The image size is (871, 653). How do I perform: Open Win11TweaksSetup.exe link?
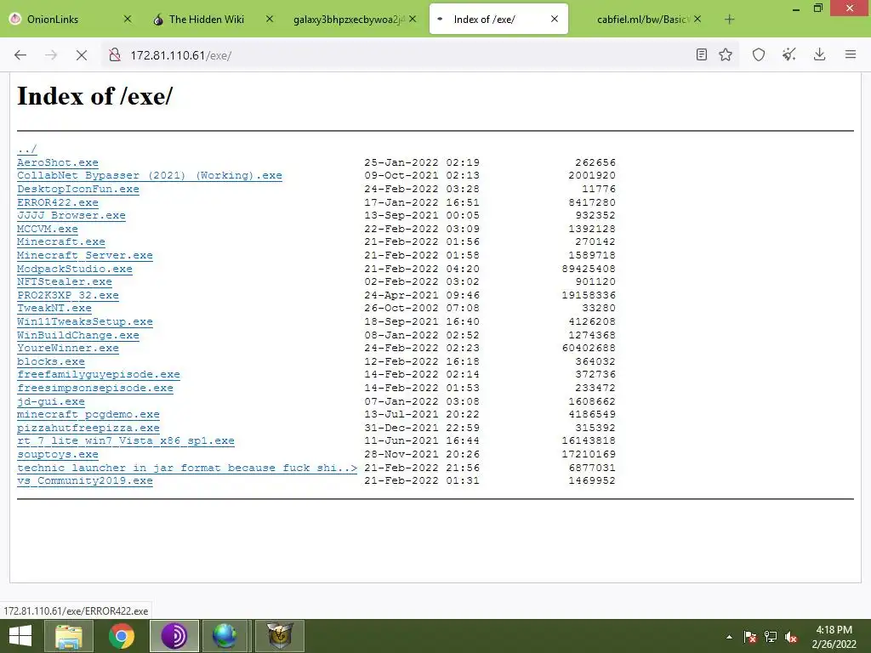click(x=85, y=321)
